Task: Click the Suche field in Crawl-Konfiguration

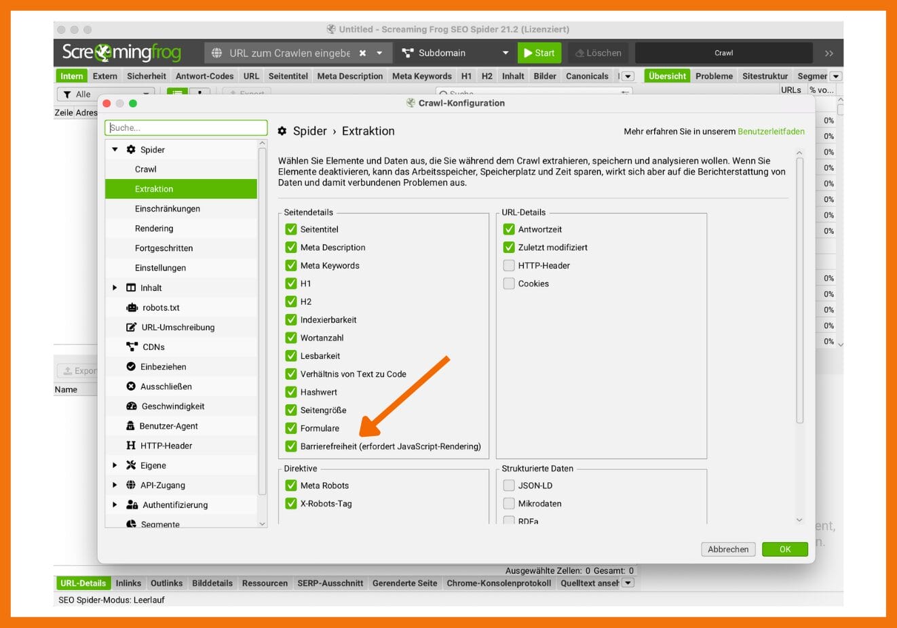Action: tap(186, 127)
